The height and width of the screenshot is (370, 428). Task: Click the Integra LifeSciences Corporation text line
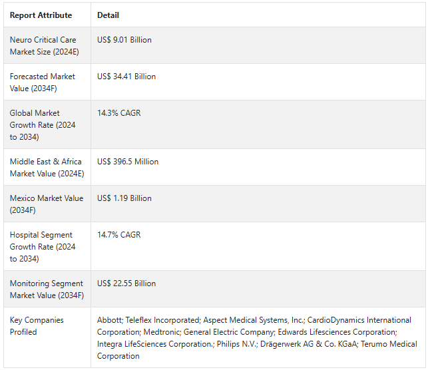pyautogui.click(x=257, y=344)
